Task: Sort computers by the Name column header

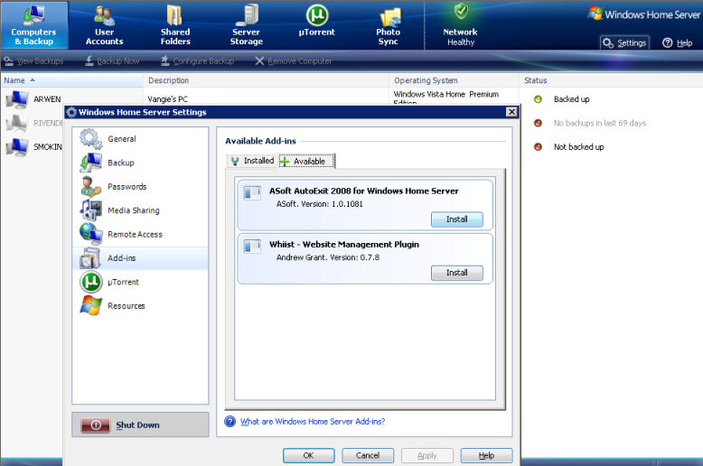Action: (71, 80)
